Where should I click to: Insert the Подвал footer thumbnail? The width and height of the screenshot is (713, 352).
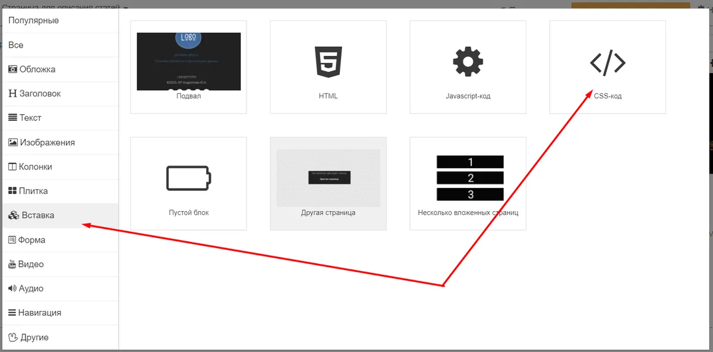coord(189,61)
